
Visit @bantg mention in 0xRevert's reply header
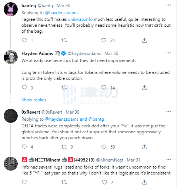pos(96,119)
